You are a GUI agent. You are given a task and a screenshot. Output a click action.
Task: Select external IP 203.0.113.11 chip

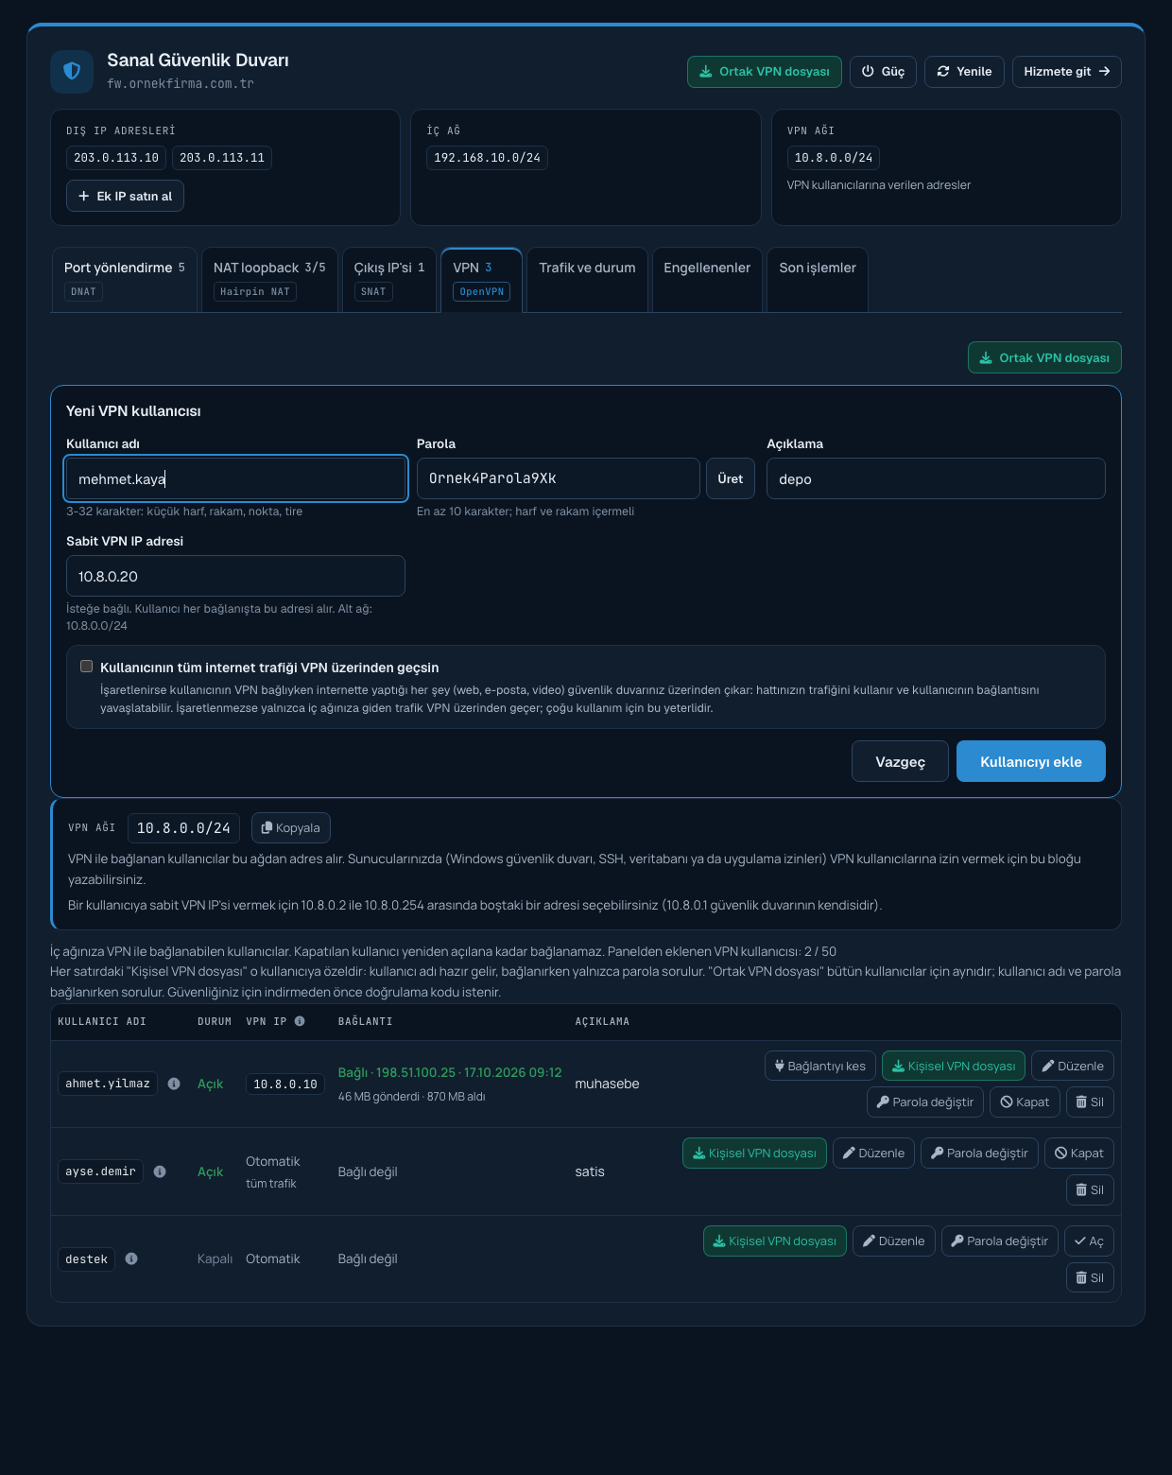[222, 158]
